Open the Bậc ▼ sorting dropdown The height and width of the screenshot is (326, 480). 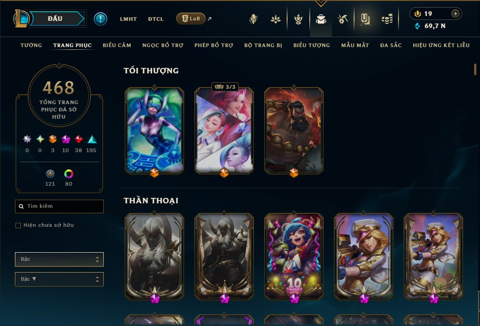tap(59, 279)
